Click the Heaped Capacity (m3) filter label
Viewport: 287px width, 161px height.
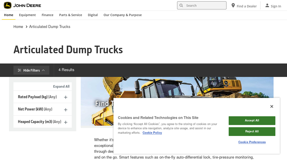point(39,122)
